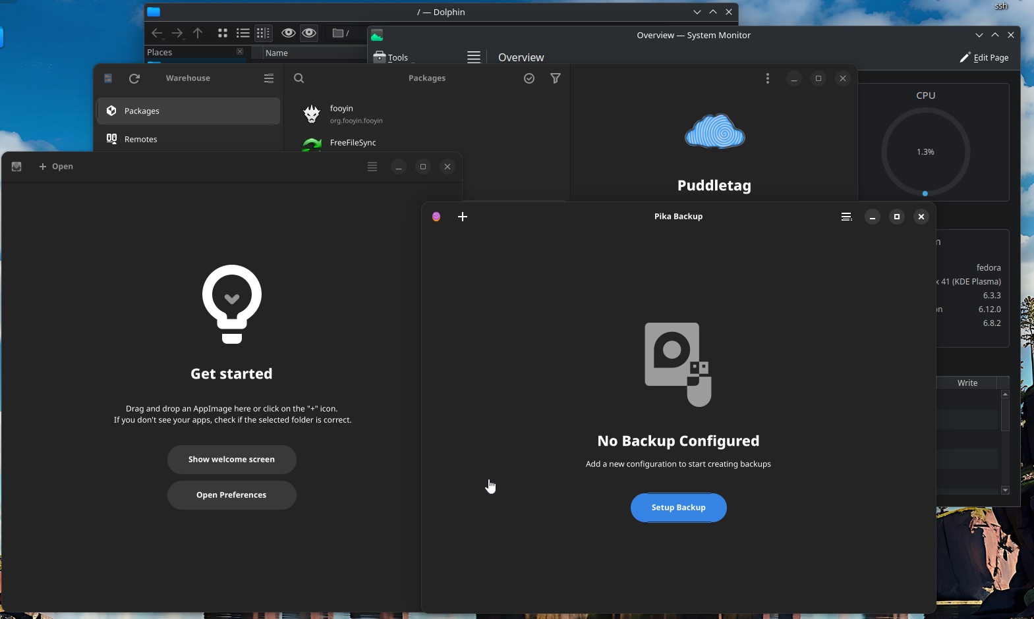Open hamburger menu in System Monitor
The image size is (1034, 619).
click(474, 57)
